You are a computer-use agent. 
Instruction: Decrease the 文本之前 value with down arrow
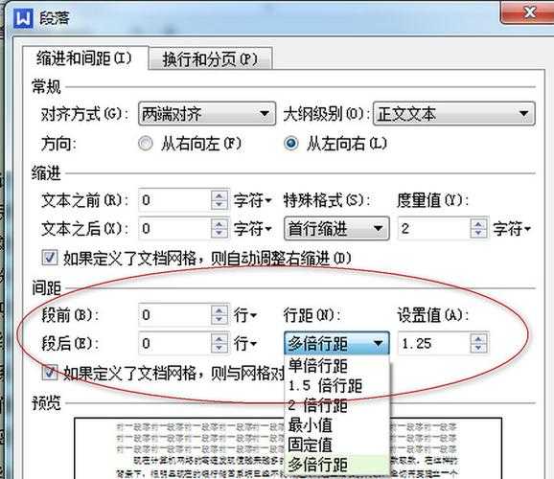pos(219,205)
